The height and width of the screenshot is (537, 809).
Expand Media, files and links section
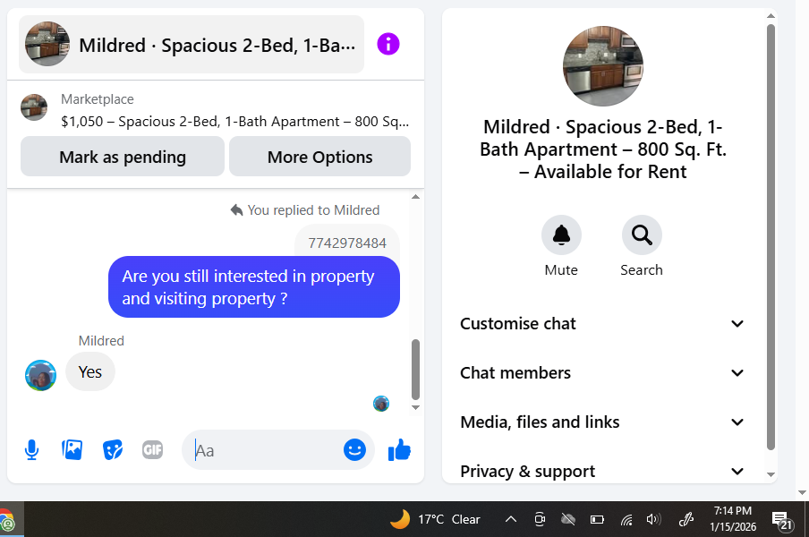(x=602, y=422)
